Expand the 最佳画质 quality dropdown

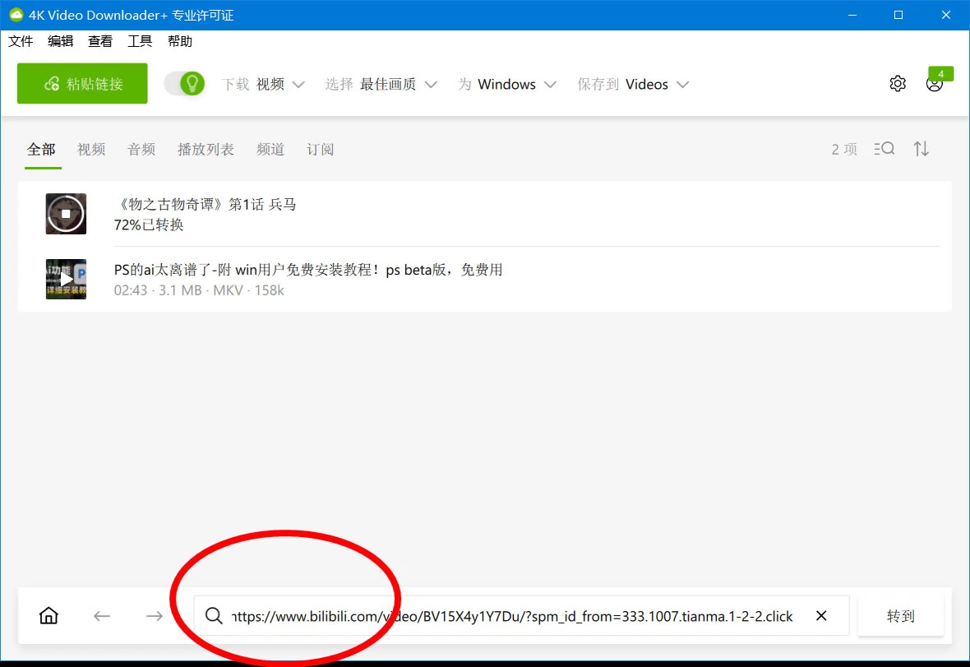(400, 83)
